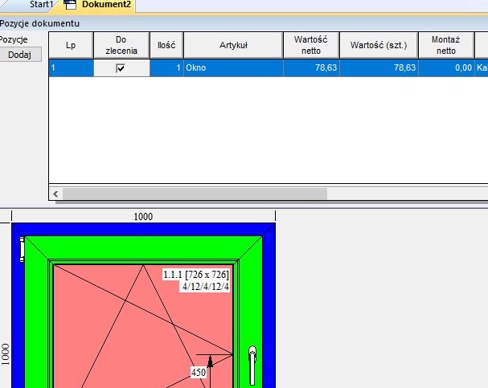Click the Do zlecenia column header
The width and height of the screenshot is (488, 388).
pos(121,45)
